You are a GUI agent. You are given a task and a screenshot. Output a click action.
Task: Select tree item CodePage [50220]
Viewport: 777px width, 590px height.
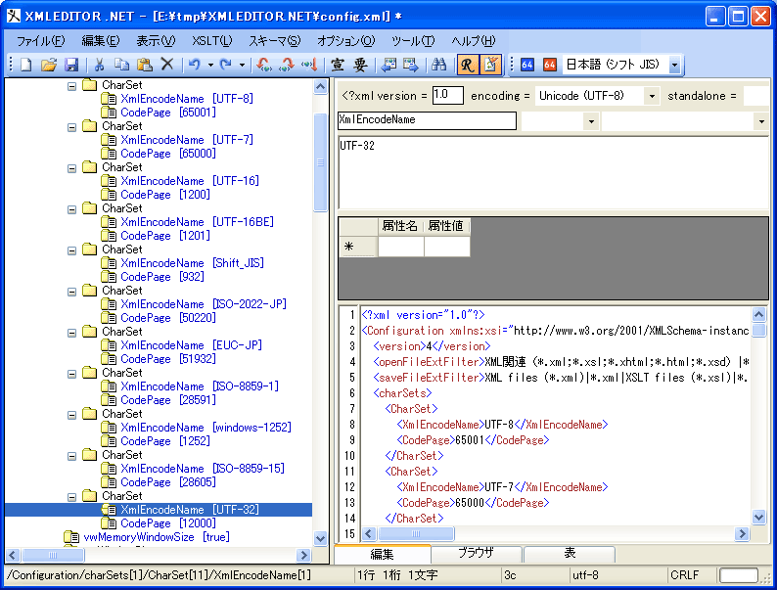(168, 318)
